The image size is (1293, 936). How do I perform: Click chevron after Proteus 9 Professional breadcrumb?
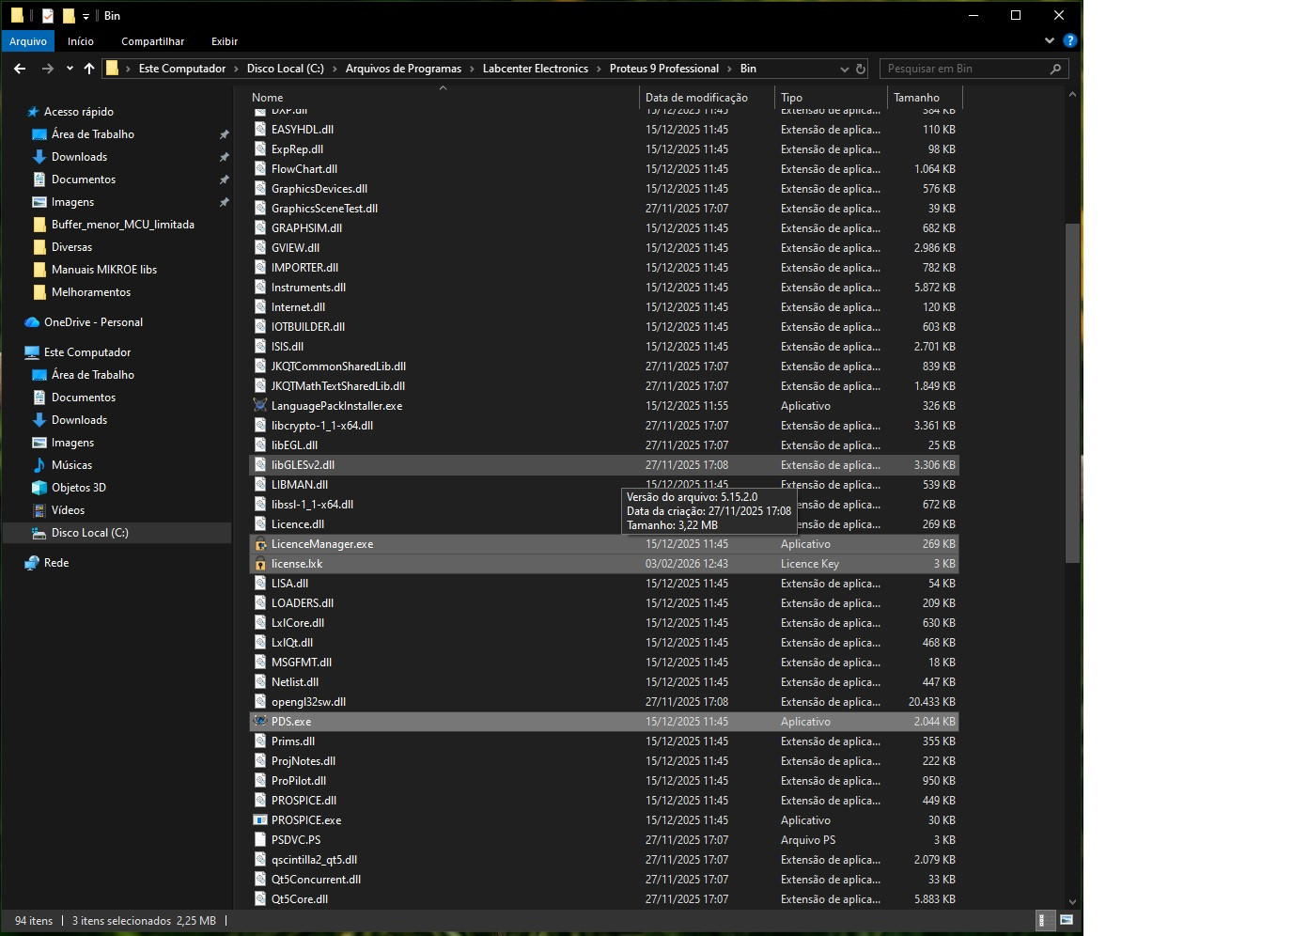pyautogui.click(x=730, y=69)
